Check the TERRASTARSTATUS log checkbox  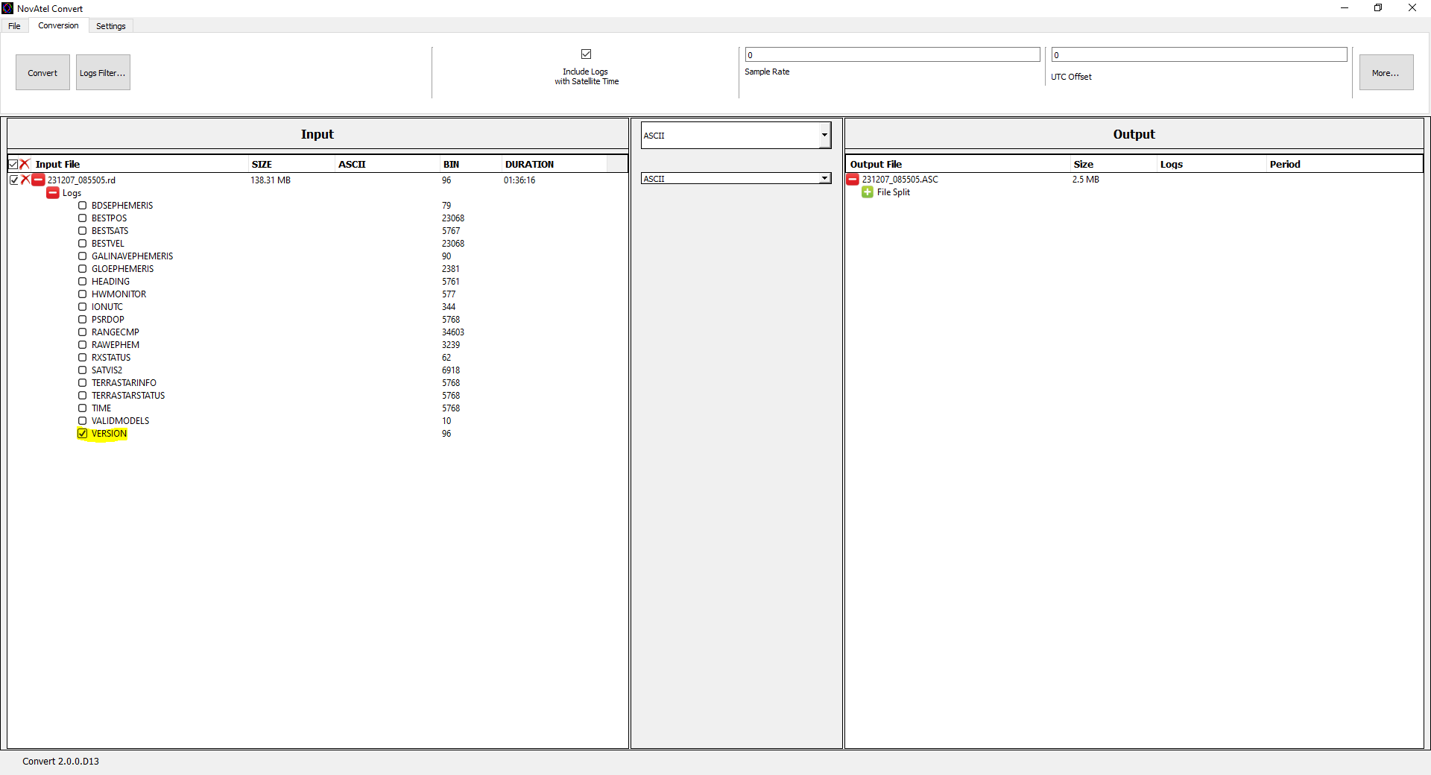coord(83,396)
